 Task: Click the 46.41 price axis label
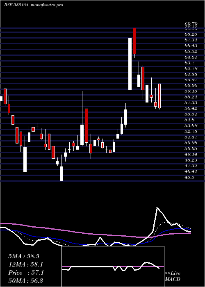191,171
